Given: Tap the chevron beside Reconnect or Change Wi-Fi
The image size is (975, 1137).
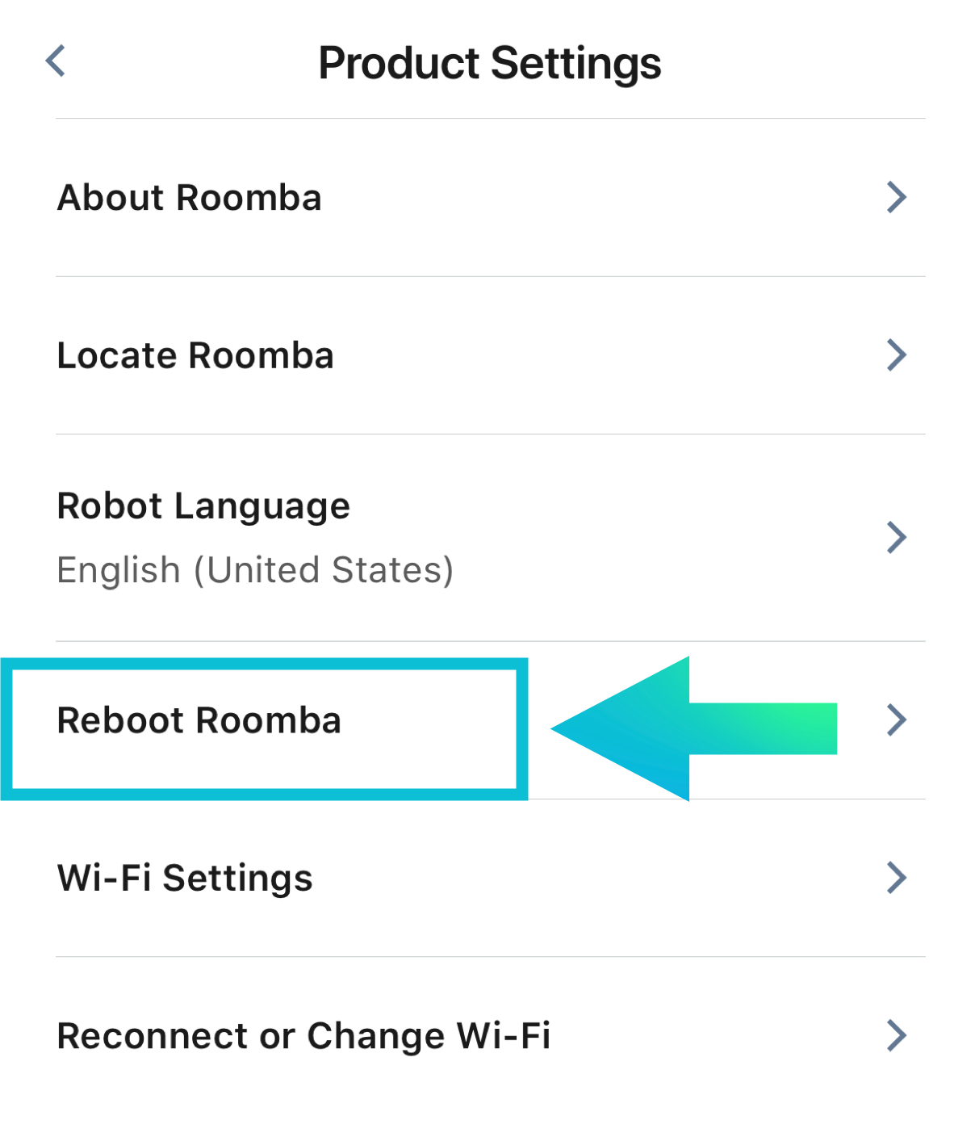Looking at the screenshot, I should point(896,1035).
